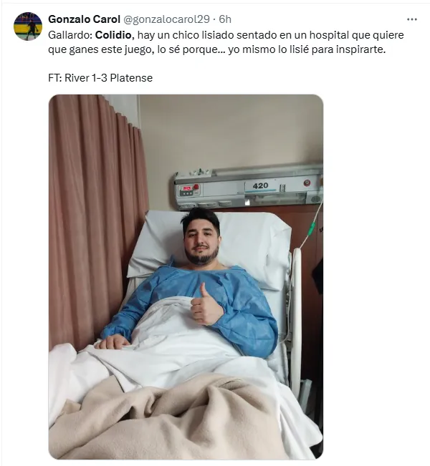
Task: Open the 6h timestamp permalink
Action: (x=225, y=19)
